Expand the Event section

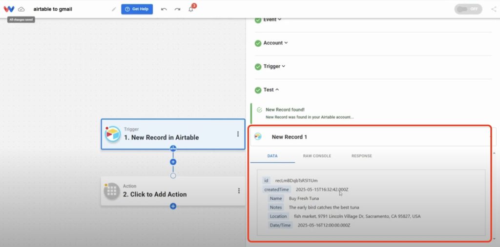272,20
